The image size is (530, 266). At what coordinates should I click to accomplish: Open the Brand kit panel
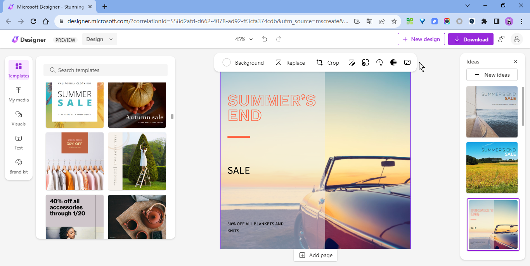pyautogui.click(x=18, y=166)
